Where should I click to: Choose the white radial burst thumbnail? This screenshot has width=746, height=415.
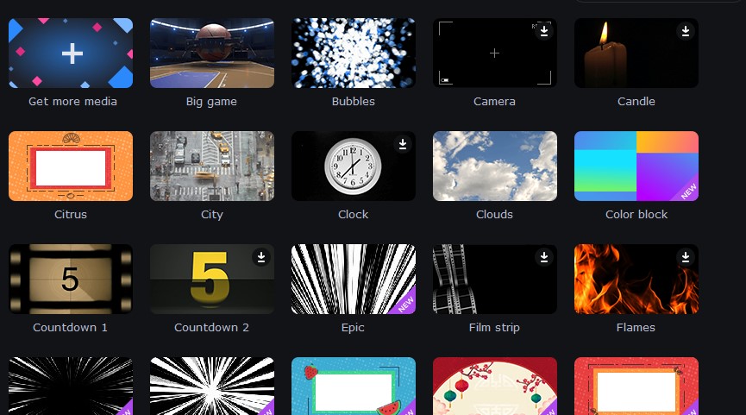(x=211, y=386)
